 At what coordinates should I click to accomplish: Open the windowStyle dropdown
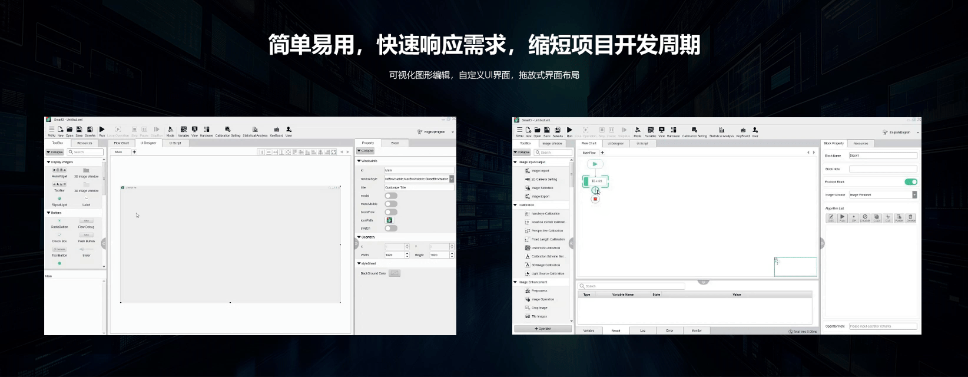452,179
